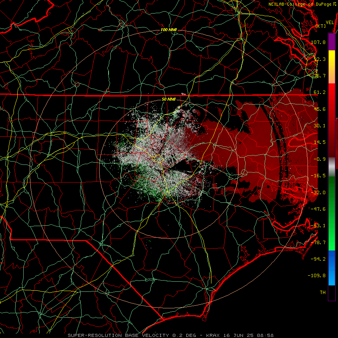Click the -47.6 legend value
Image resolution: width=338 pixels, height=338 pixels.
(x=318, y=209)
